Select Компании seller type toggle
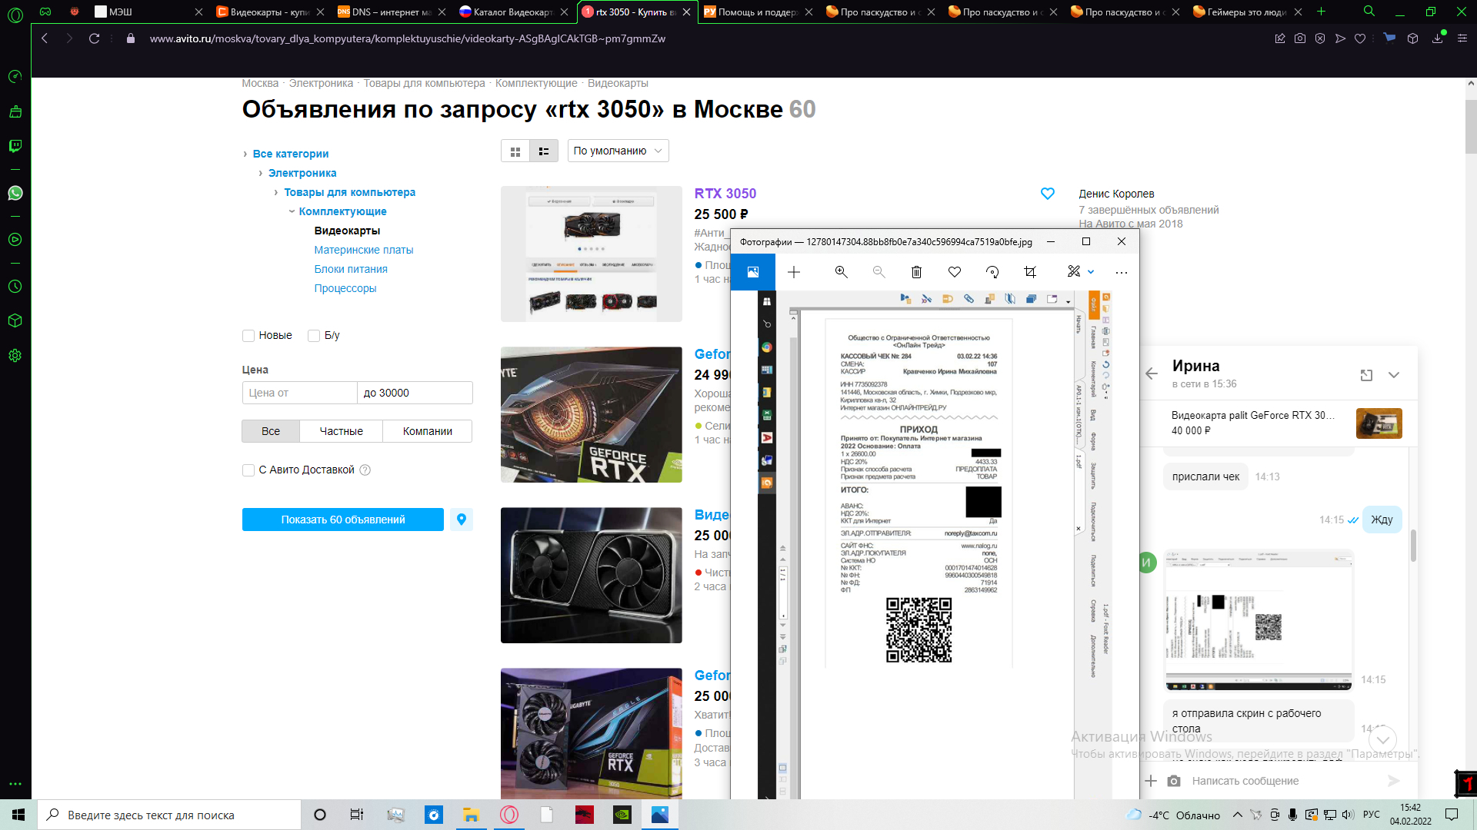 (428, 431)
